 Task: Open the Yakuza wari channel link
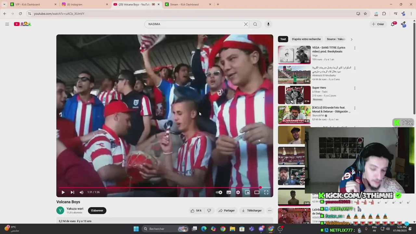75,209
